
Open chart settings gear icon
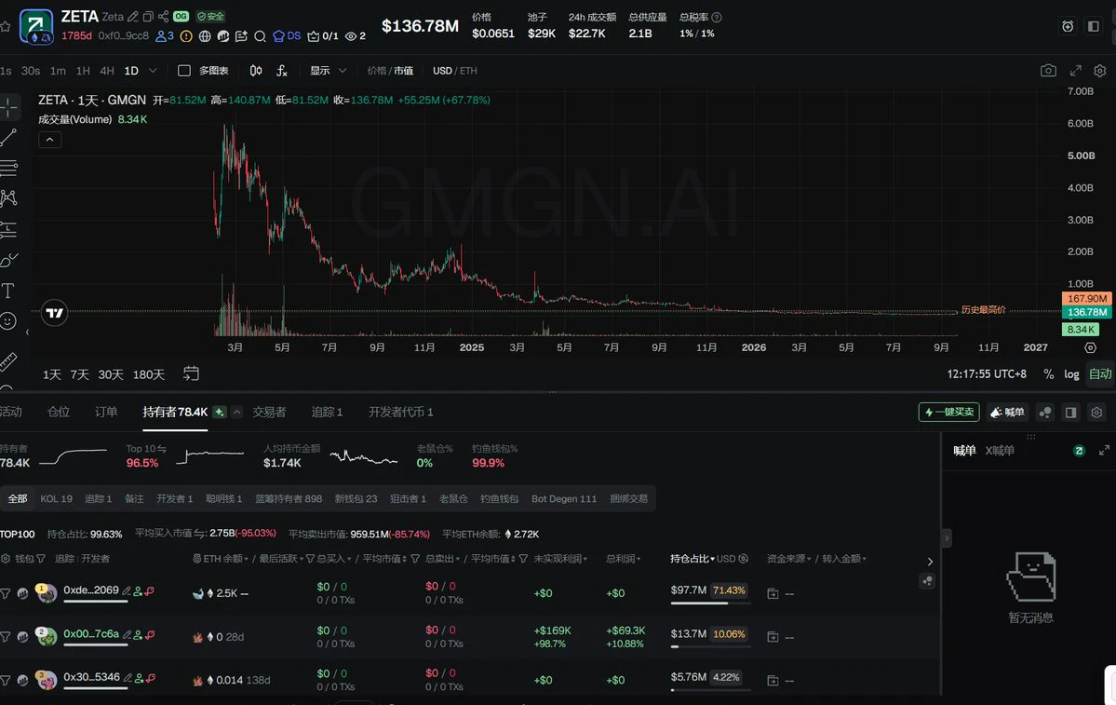[x=1099, y=71]
